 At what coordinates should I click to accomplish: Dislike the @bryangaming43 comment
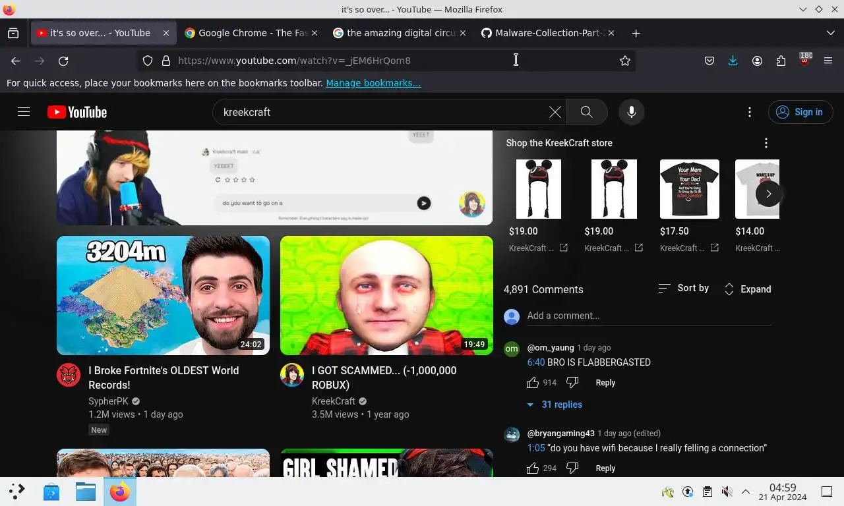pos(572,468)
